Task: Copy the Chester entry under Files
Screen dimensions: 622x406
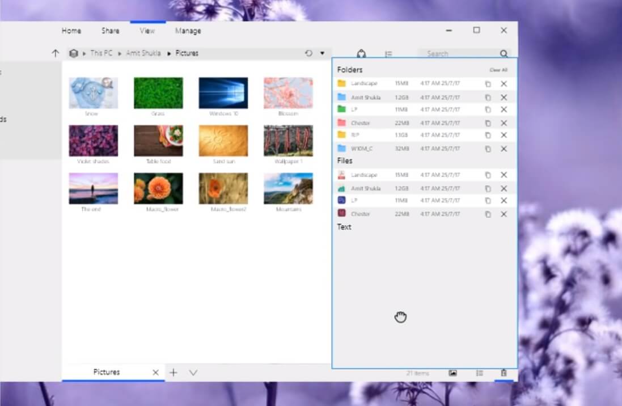Action: tap(488, 214)
